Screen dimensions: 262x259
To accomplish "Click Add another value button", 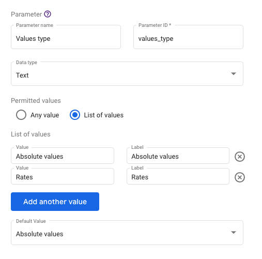I will pyautogui.click(x=55, y=202).
